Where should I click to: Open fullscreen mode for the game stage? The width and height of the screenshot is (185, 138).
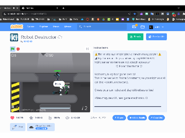pos(87,49)
